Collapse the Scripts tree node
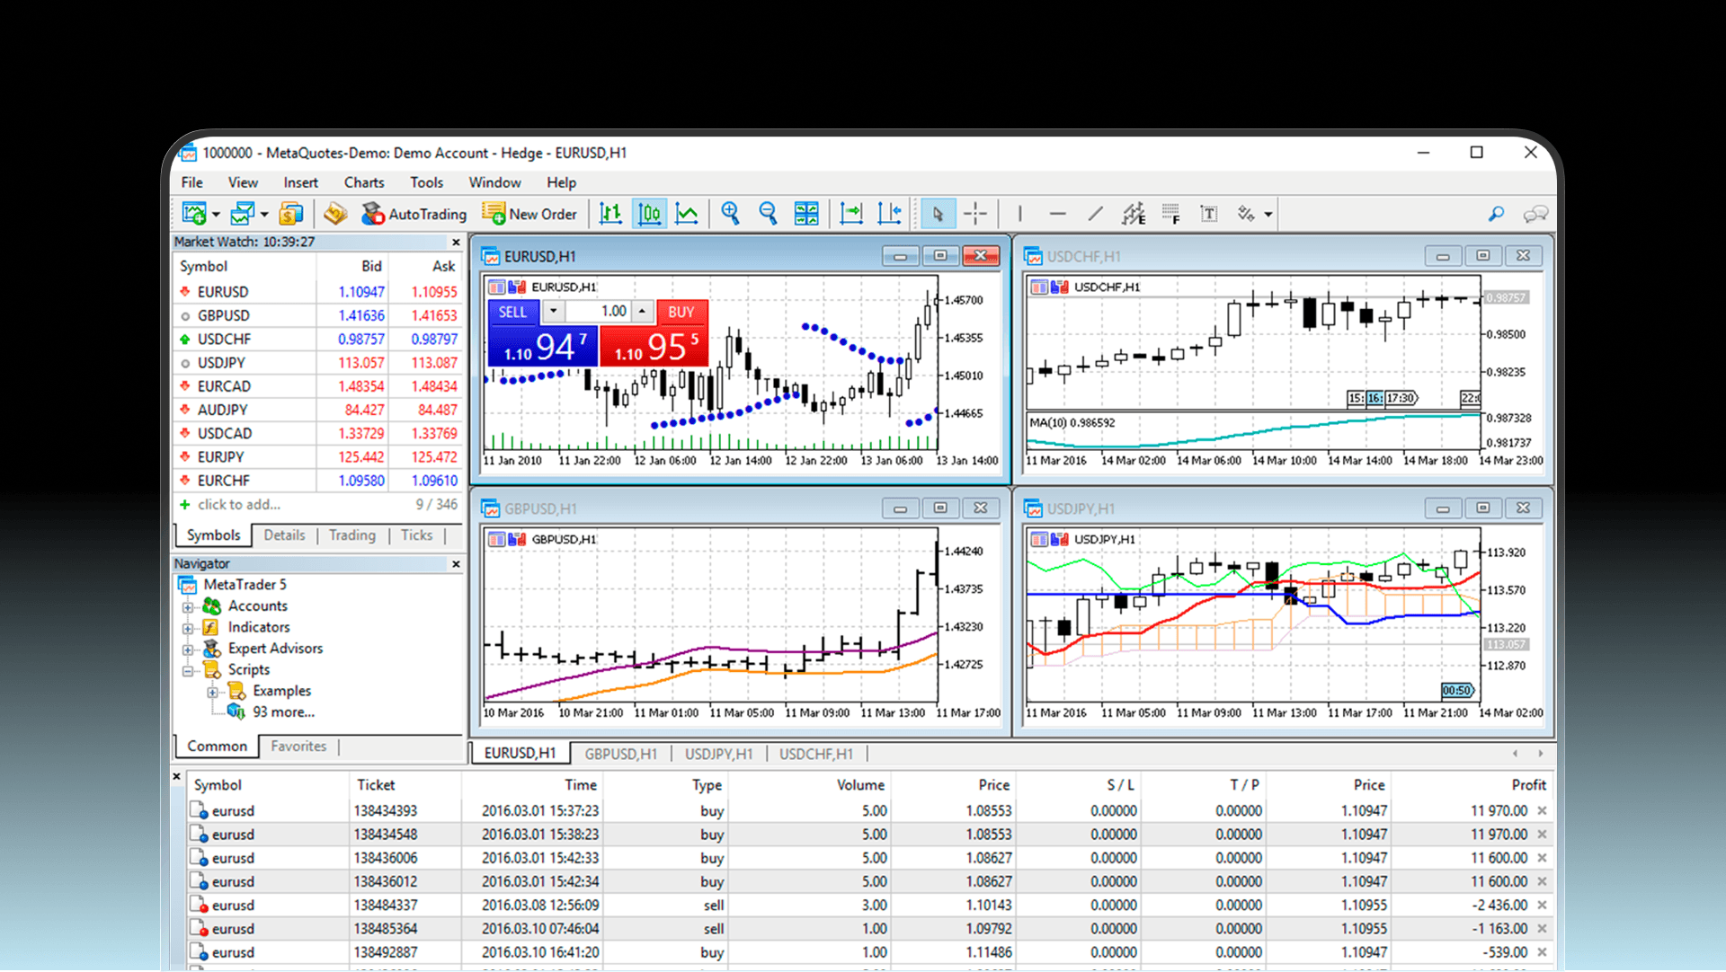Viewport: 1726px width, 972px height. pyautogui.click(x=188, y=671)
